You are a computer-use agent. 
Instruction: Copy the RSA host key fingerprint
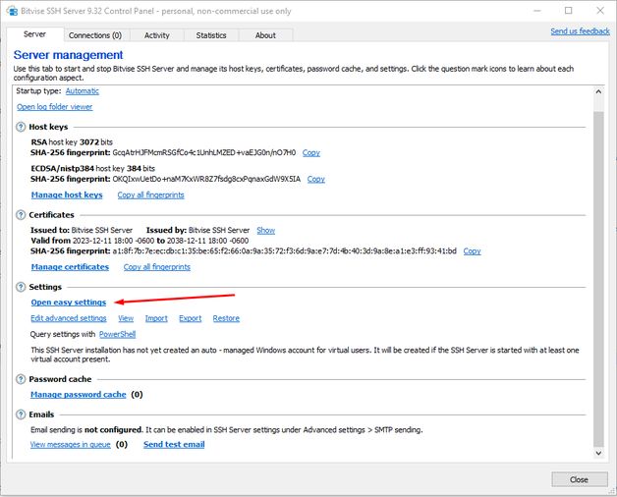coord(311,152)
